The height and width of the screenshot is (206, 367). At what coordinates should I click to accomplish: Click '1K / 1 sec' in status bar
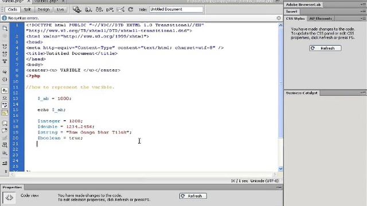pyautogui.click(x=239, y=181)
